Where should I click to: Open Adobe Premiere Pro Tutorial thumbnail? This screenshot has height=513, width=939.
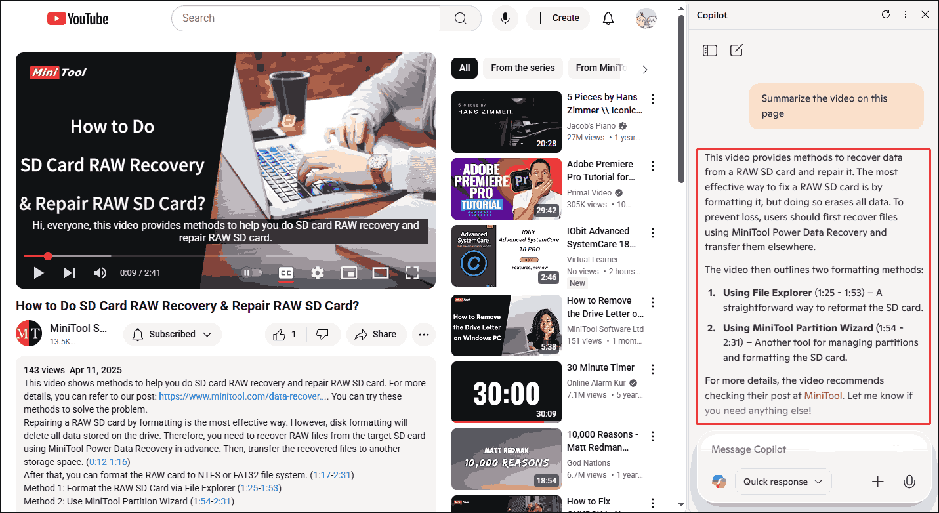507,189
